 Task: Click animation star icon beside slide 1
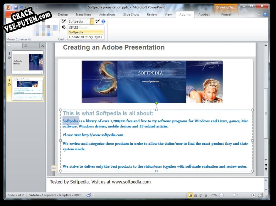pos(9,58)
